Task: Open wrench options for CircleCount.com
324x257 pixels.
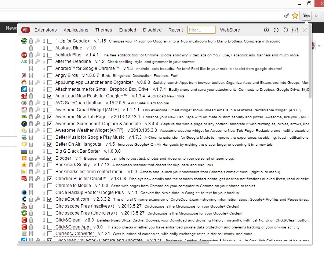Action: click(37, 199)
